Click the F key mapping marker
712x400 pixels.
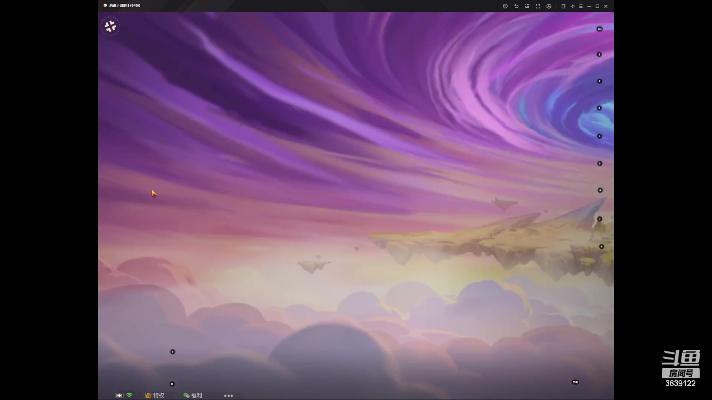(x=172, y=352)
